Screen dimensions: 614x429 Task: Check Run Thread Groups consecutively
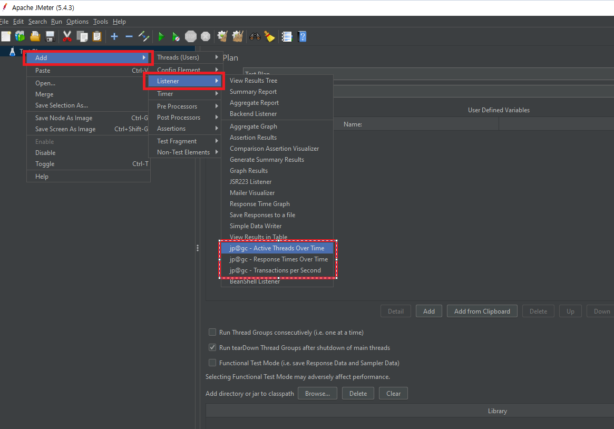pyautogui.click(x=212, y=332)
